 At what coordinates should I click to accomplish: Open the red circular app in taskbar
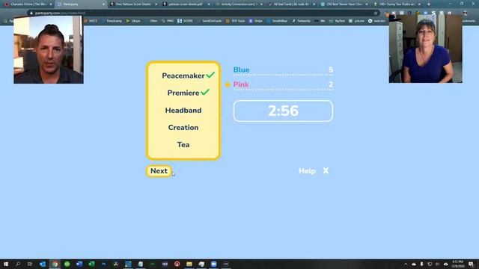[177, 264]
